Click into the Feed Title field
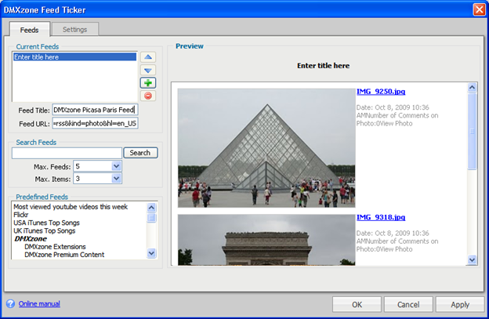This screenshot has width=489, height=319. 95,110
